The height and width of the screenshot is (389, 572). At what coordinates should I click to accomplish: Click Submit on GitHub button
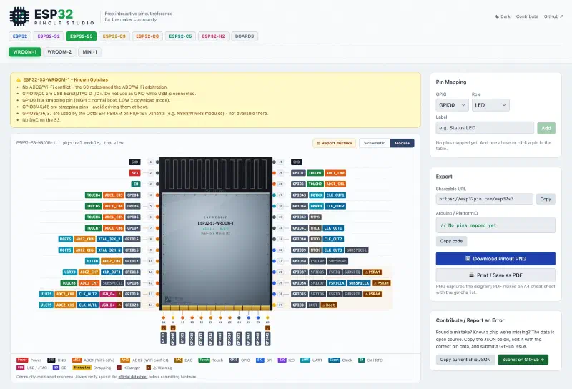(523, 360)
